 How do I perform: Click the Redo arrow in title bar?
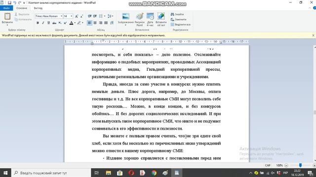(x=20, y=3)
